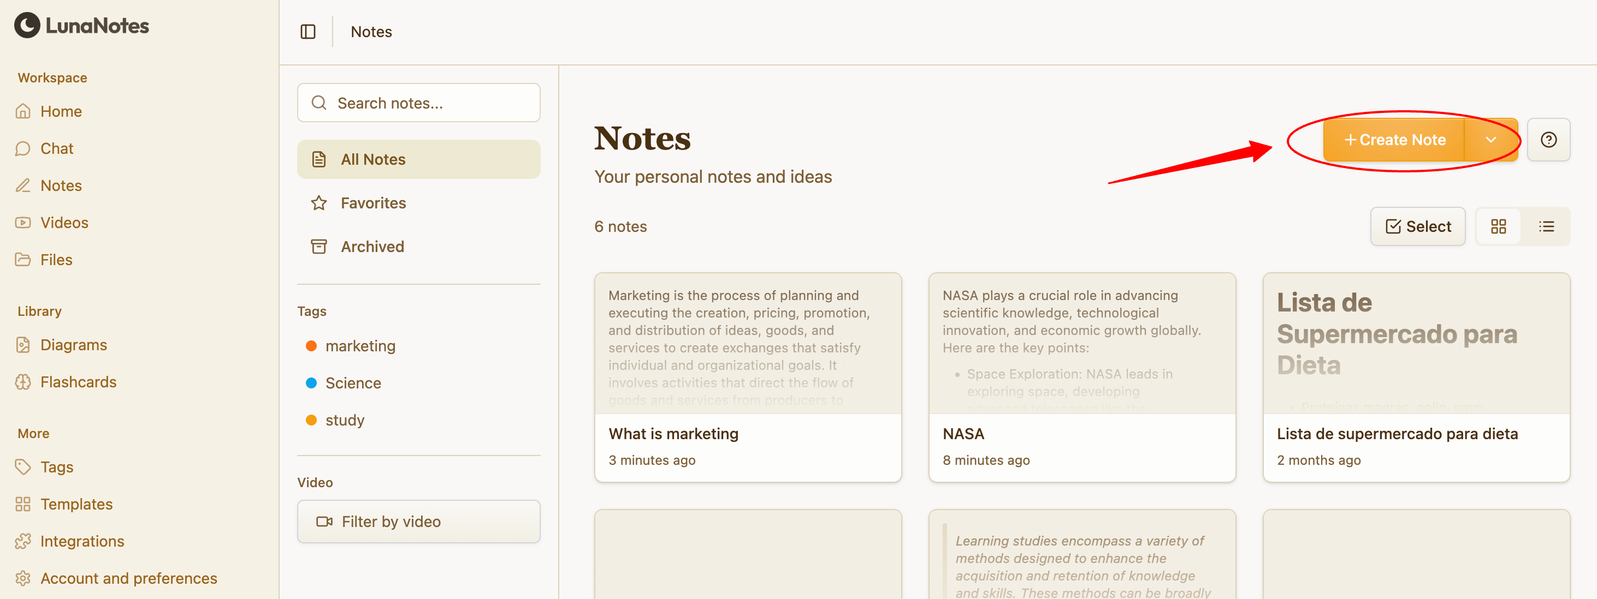The height and width of the screenshot is (599, 1597).
Task: Switch to grid view layout
Action: [1499, 227]
